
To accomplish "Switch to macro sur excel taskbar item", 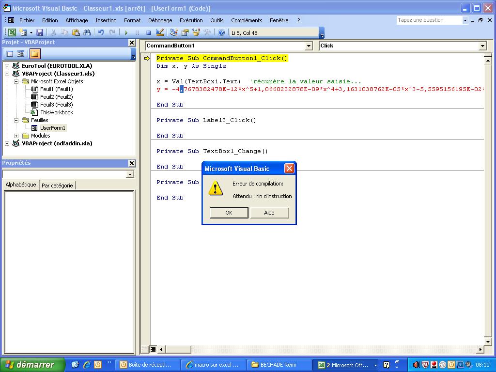I will (214, 365).
